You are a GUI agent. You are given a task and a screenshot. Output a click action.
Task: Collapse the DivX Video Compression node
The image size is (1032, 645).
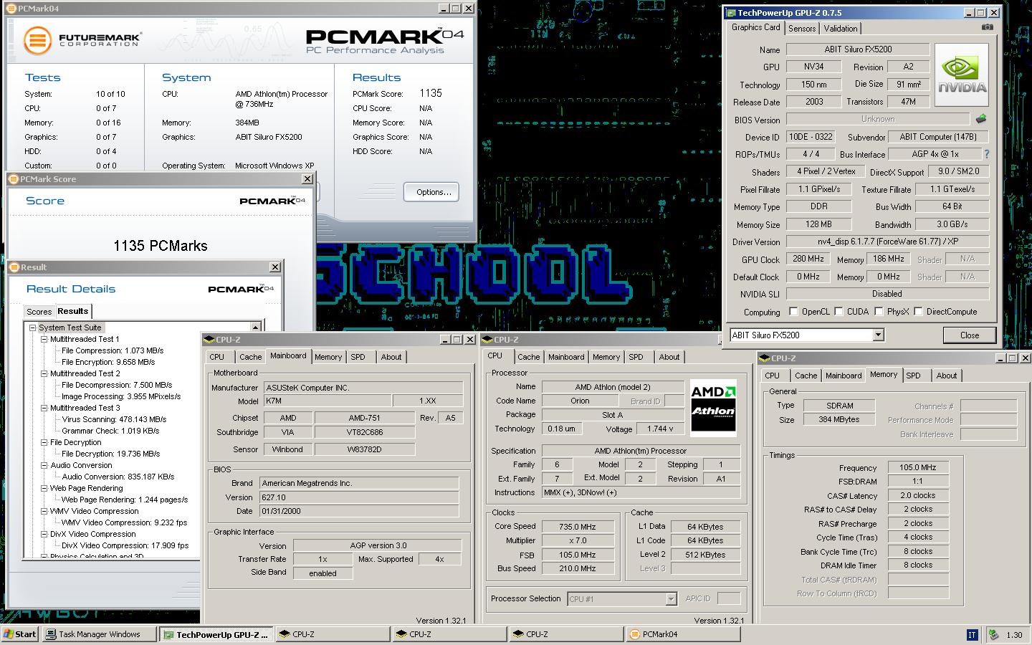click(x=44, y=534)
